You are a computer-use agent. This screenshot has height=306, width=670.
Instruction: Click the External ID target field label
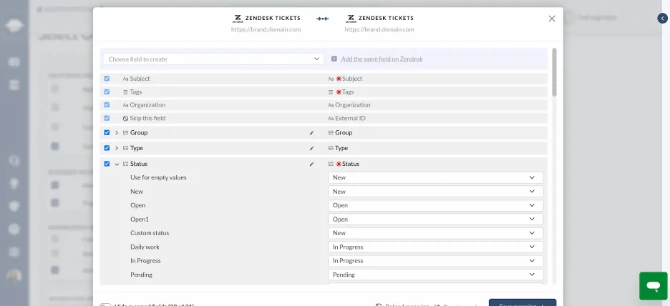click(x=350, y=118)
